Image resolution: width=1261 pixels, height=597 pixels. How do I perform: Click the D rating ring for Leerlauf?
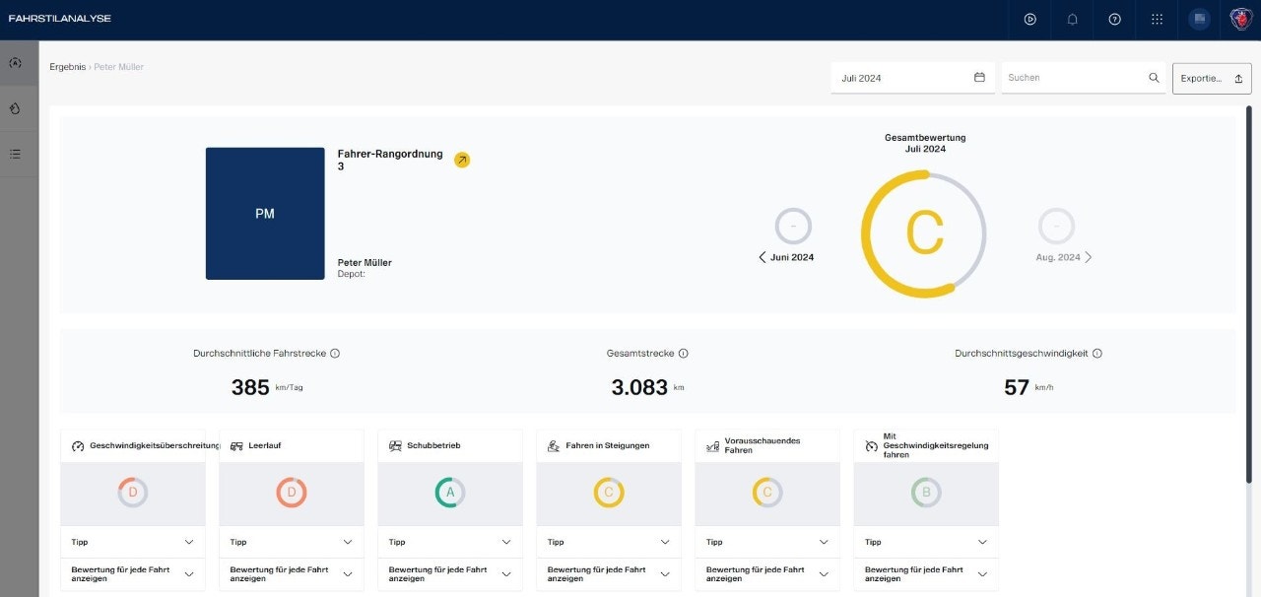point(292,493)
